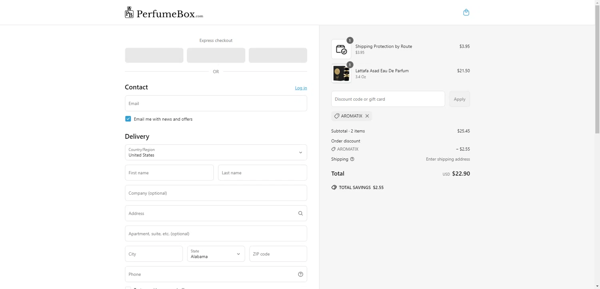
Task: Focus the ZIP code field
Action: pos(278,254)
